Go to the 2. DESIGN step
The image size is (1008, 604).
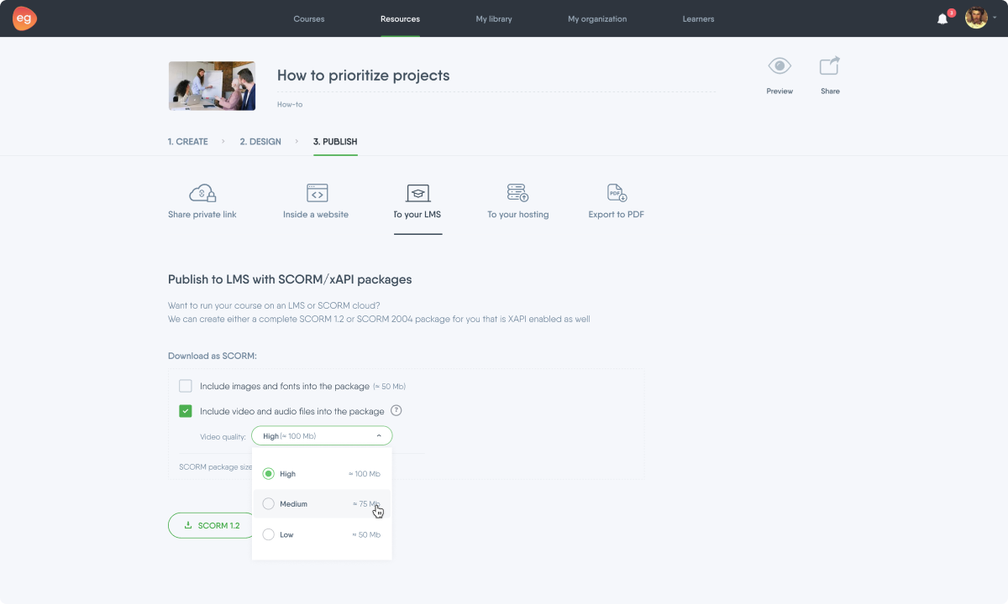click(x=260, y=142)
